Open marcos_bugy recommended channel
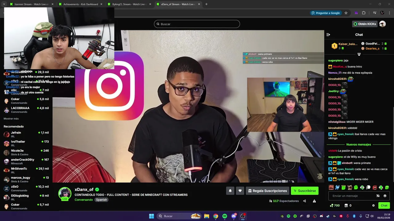 (26, 179)
